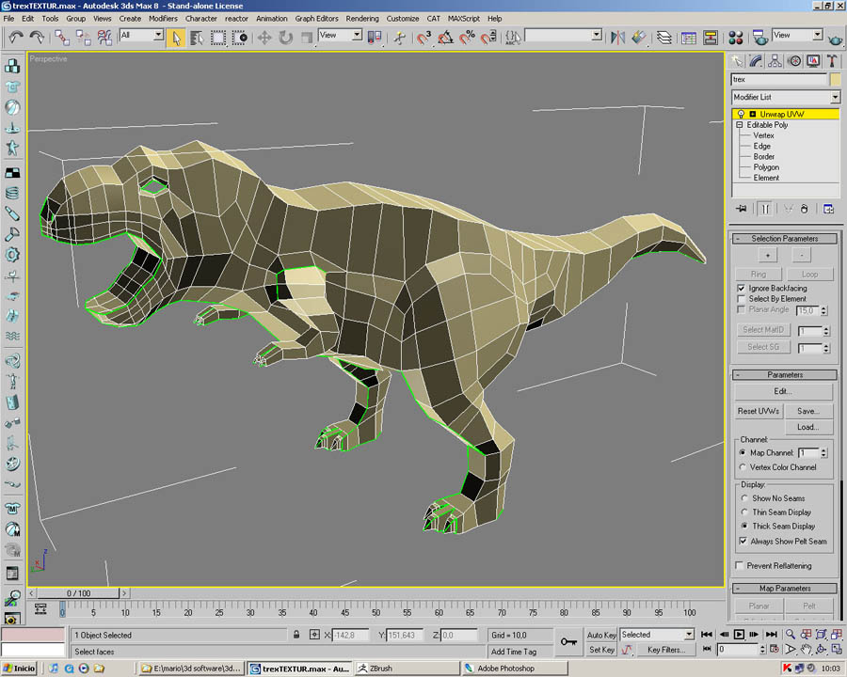The height and width of the screenshot is (677, 847).
Task: Activate the Mirror tool icon
Action: (617, 38)
